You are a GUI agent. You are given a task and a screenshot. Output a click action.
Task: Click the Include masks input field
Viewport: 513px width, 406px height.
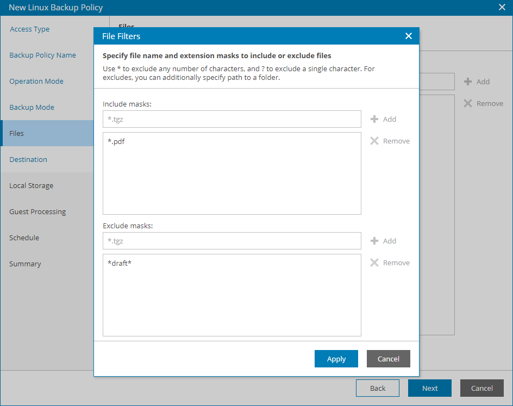(232, 119)
